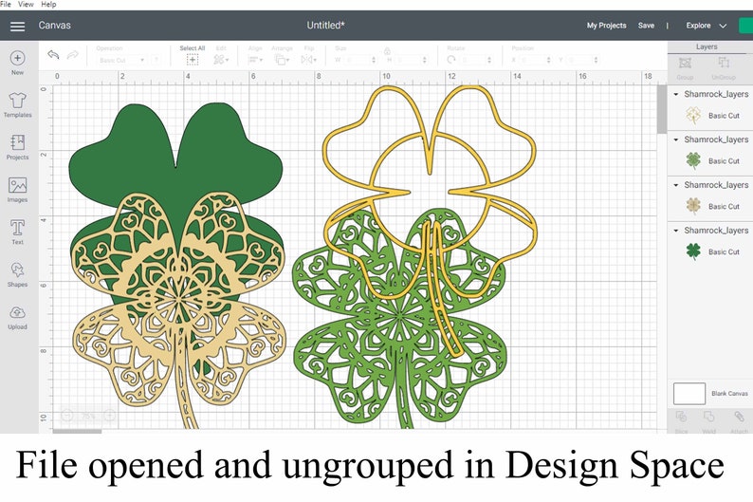The width and height of the screenshot is (753, 502).
Task: Click the Redo arrow
Action: pyautogui.click(x=72, y=55)
